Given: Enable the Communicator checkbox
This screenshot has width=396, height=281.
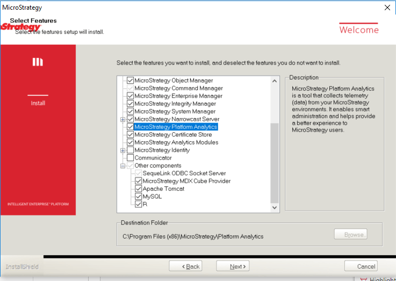Looking at the screenshot, I should click(x=130, y=158).
